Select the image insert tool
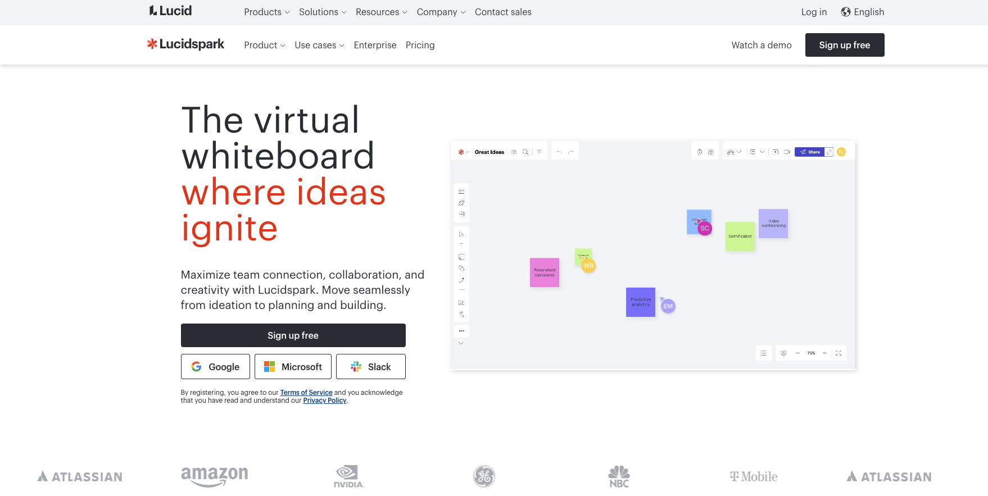 point(461,303)
